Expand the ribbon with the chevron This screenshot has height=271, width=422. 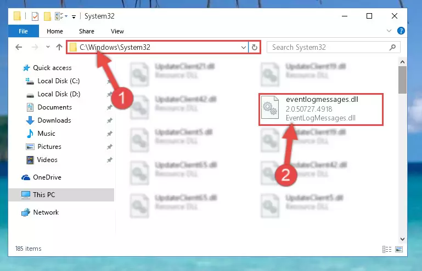click(389, 31)
